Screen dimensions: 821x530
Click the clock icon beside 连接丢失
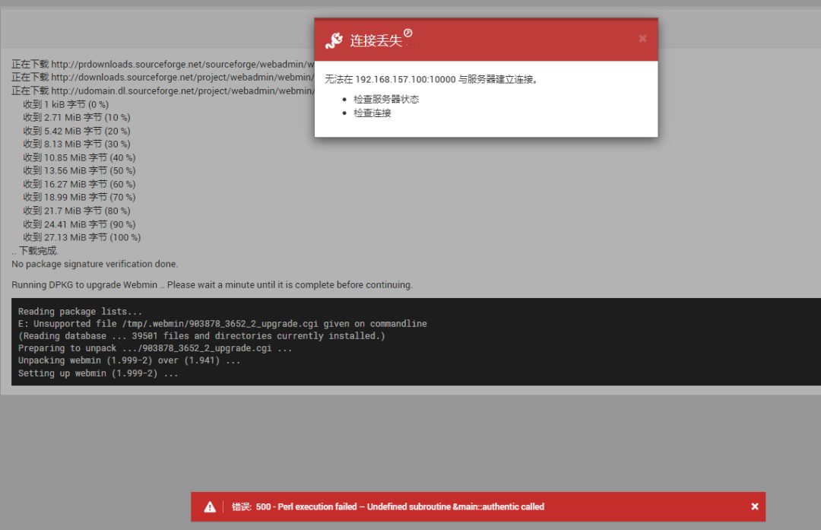(408, 33)
